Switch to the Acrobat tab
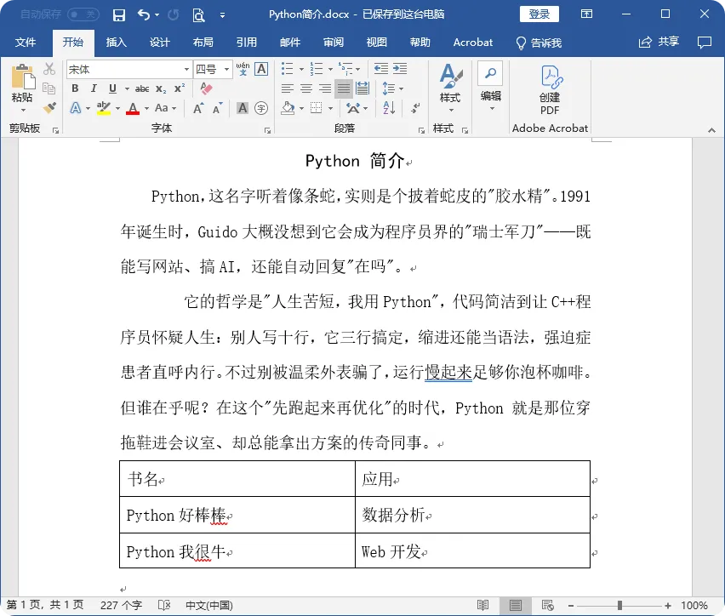Viewport: 725px width, 616px height. (472, 43)
